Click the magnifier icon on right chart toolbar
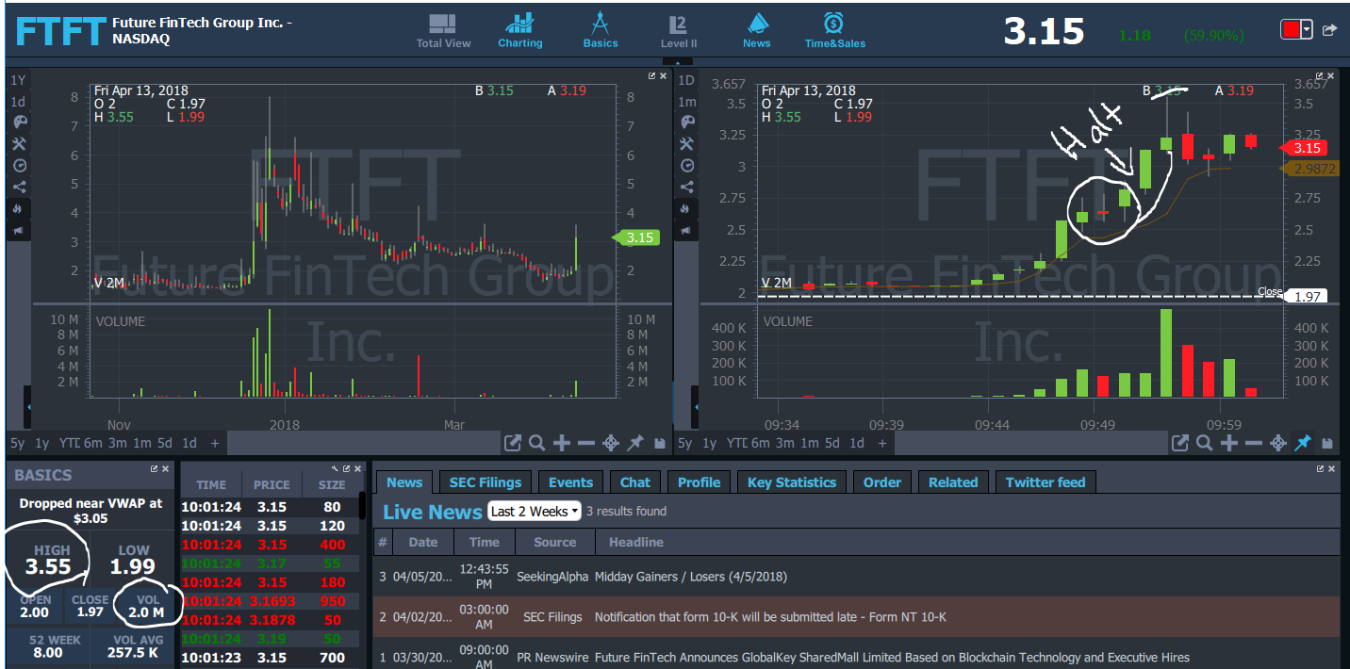The width and height of the screenshot is (1350, 669). [x=1204, y=443]
